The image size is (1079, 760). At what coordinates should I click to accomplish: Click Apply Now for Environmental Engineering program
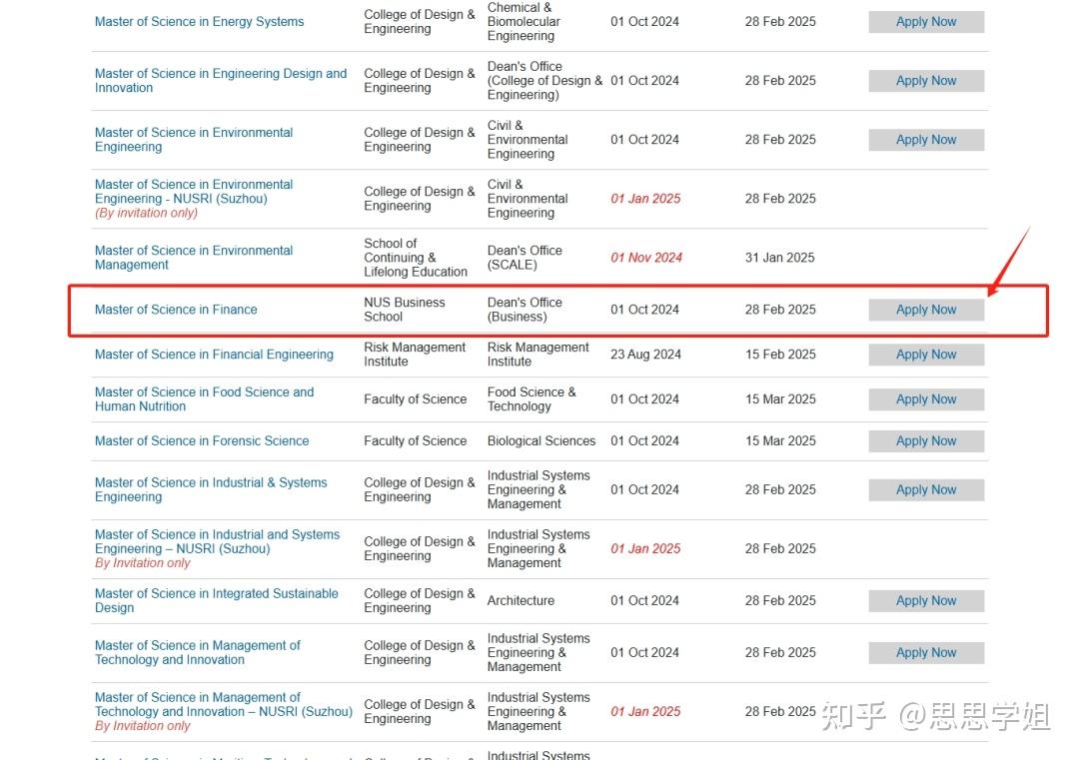[925, 139]
